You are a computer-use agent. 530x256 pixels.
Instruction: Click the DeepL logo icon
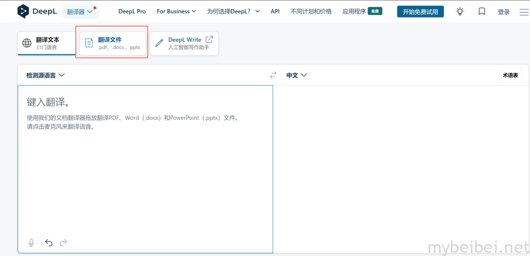23,11
